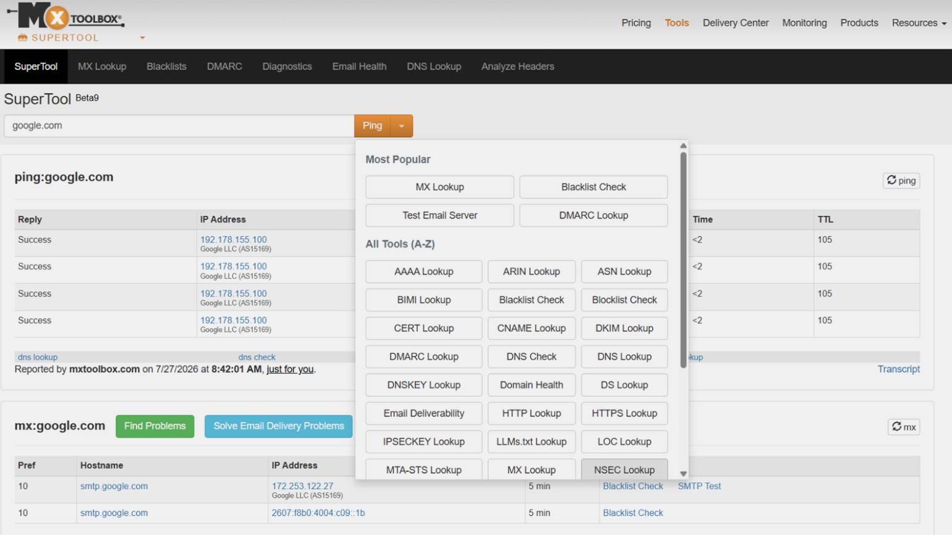Open IP 172.253.122.27 link
The height and width of the screenshot is (535, 952).
tap(302, 486)
